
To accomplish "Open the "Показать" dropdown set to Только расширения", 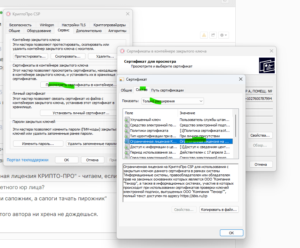I will 173,101.
